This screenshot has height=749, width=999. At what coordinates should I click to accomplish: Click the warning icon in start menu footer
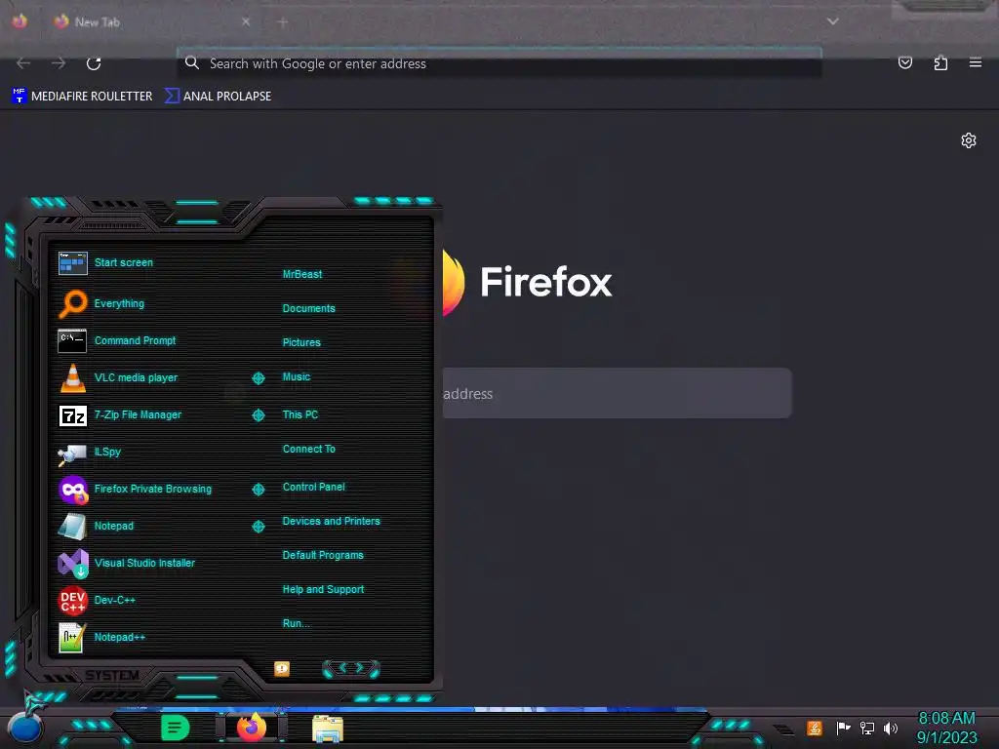point(282,669)
